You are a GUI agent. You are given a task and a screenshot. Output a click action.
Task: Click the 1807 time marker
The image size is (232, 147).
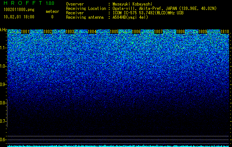coord(159,32)
